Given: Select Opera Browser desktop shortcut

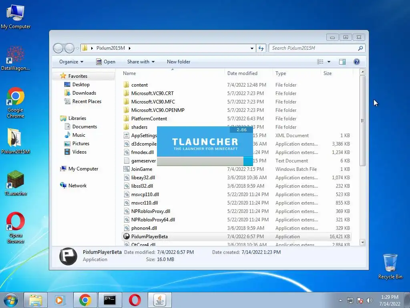Looking at the screenshot, I should (16, 227).
